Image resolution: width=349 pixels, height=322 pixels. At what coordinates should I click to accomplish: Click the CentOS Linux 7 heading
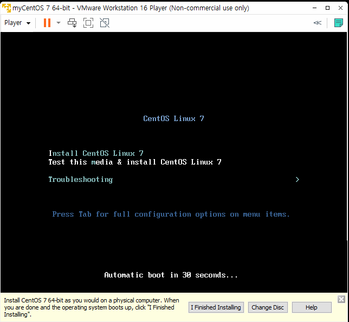(173, 118)
